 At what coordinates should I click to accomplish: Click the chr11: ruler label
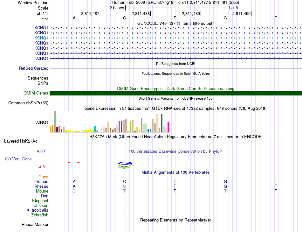(42, 13)
